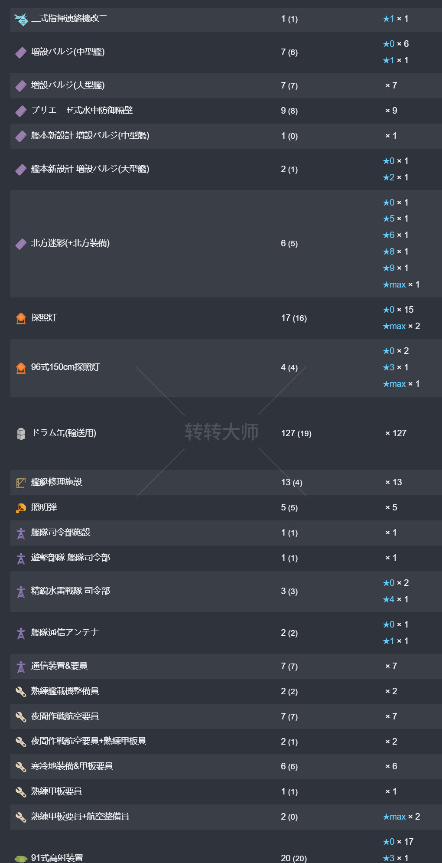Click the tower icon beside 艦隊通信アンテナ
Viewport: 442px width, 863px height.
click(21, 633)
